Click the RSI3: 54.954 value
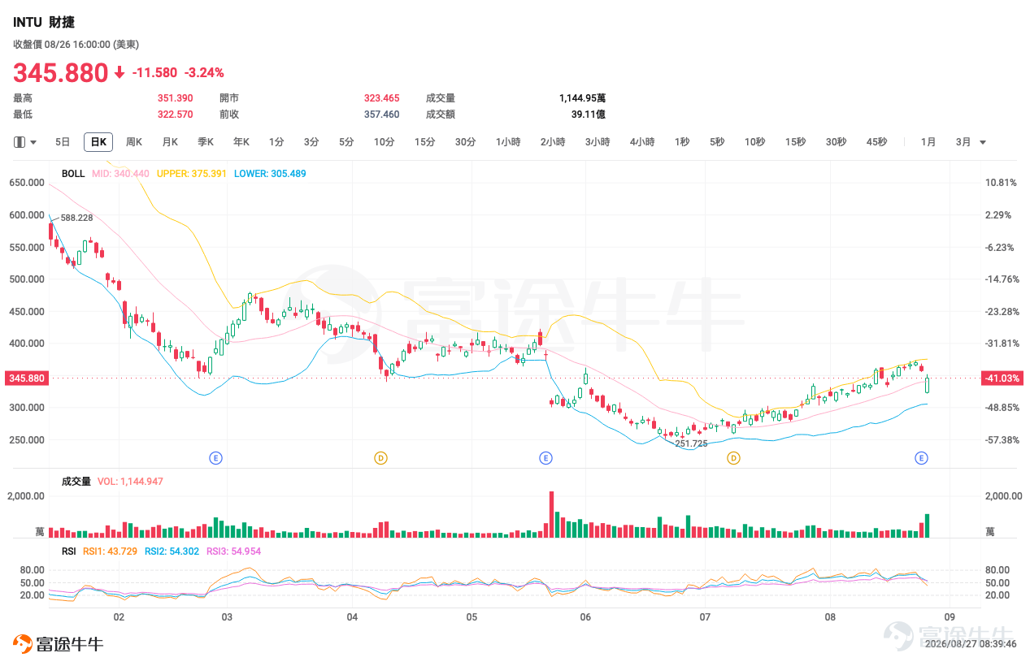Image resolution: width=1030 pixels, height=666 pixels. [233, 551]
